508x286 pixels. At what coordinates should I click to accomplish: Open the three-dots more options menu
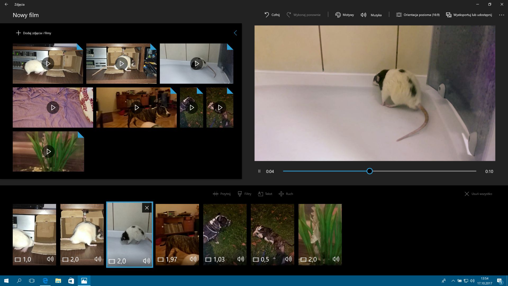[501, 15]
